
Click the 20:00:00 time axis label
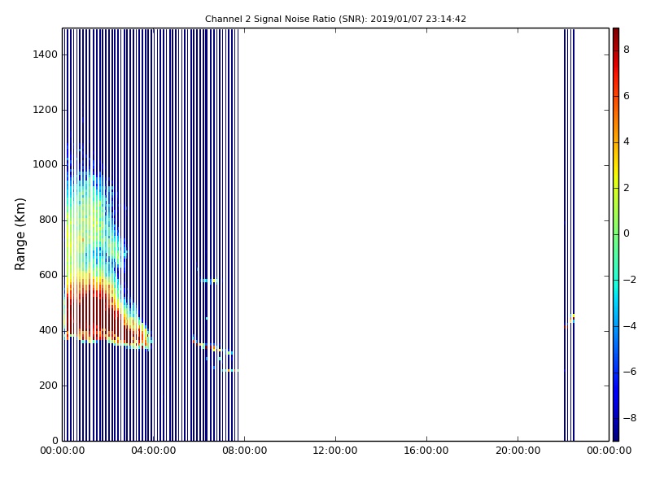(x=518, y=451)
